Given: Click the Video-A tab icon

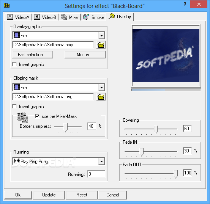Looking at the screenshot, I should [10, 17].
